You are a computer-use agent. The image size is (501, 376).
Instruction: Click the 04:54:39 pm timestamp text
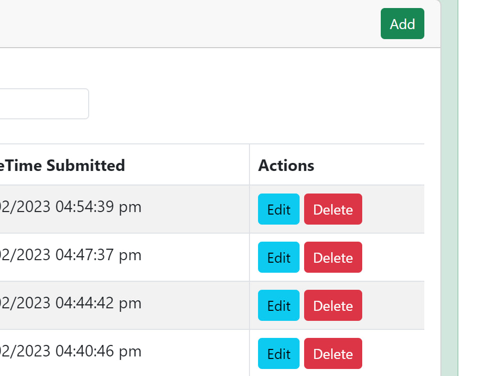(70, 207)
